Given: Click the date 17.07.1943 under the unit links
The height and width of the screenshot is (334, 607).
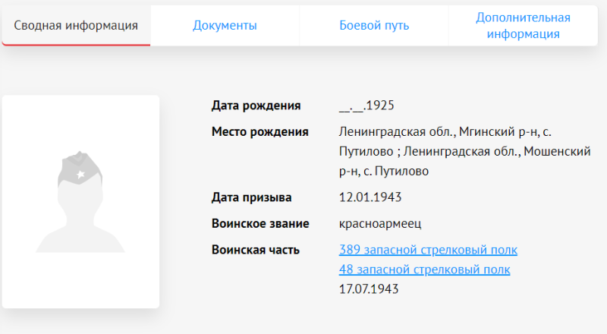Looking at the screenshot, I should click(369, 288).
